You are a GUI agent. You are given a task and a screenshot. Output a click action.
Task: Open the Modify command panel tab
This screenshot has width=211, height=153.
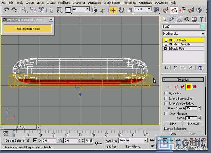click(172, 19)
